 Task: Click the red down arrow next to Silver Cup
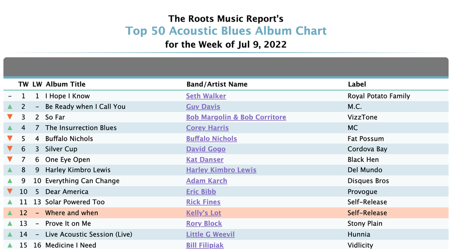(10, 149)
